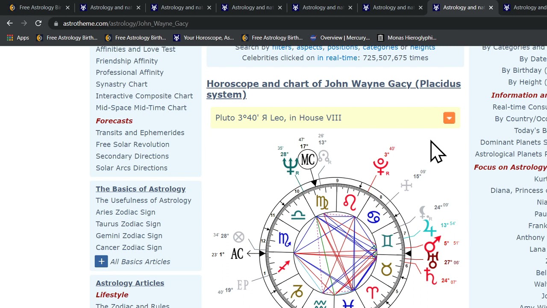Click the Mars glyph in the chart
The height and width of the screenshot is (308, 547).
point(432,243)
